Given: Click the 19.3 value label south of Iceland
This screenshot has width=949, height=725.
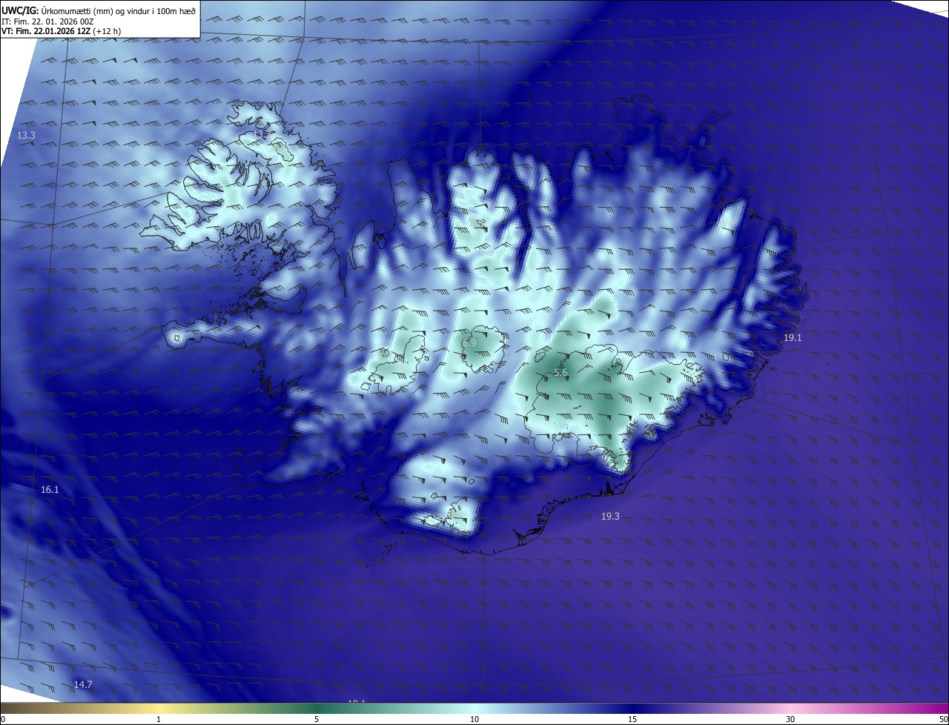Looking at the screenshot, I should [x=610, y=517].
